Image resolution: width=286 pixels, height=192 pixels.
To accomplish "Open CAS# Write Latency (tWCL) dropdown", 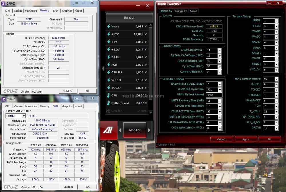I will (x=220, y=128).
